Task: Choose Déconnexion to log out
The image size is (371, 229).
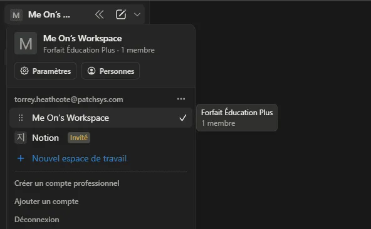Action: click(37, 220)
